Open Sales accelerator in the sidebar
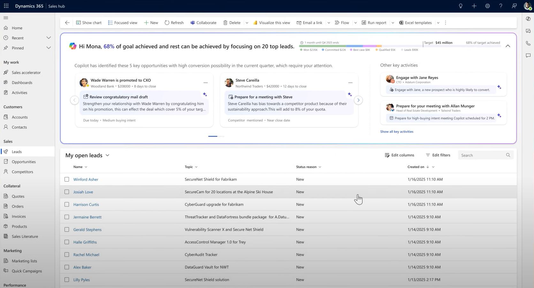534x288 pixels. (x=26, y=73)
